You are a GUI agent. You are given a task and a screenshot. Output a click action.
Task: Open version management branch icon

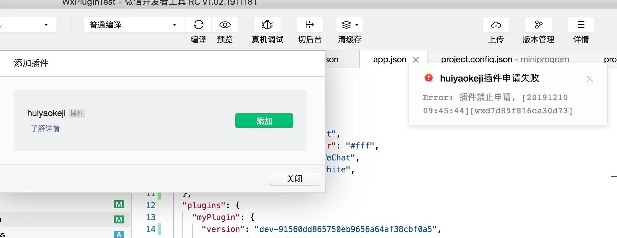[x=539, y=25]
